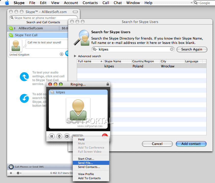
Task: Choose Send Contacts... menu entry
Action: 91,167
